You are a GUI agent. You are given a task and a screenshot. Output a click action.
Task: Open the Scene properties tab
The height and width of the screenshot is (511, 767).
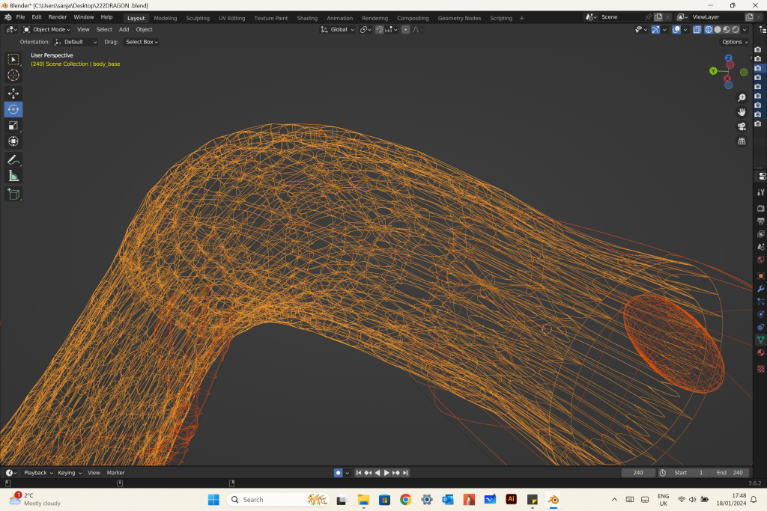click(x=761, y=247)
